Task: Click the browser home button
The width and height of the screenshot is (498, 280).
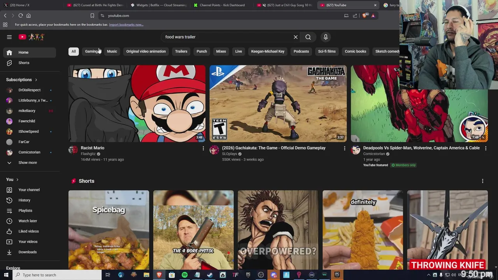Action: click(28, 16)
